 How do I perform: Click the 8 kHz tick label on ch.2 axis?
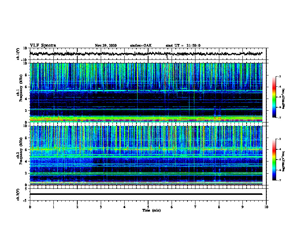pos(27,138)
